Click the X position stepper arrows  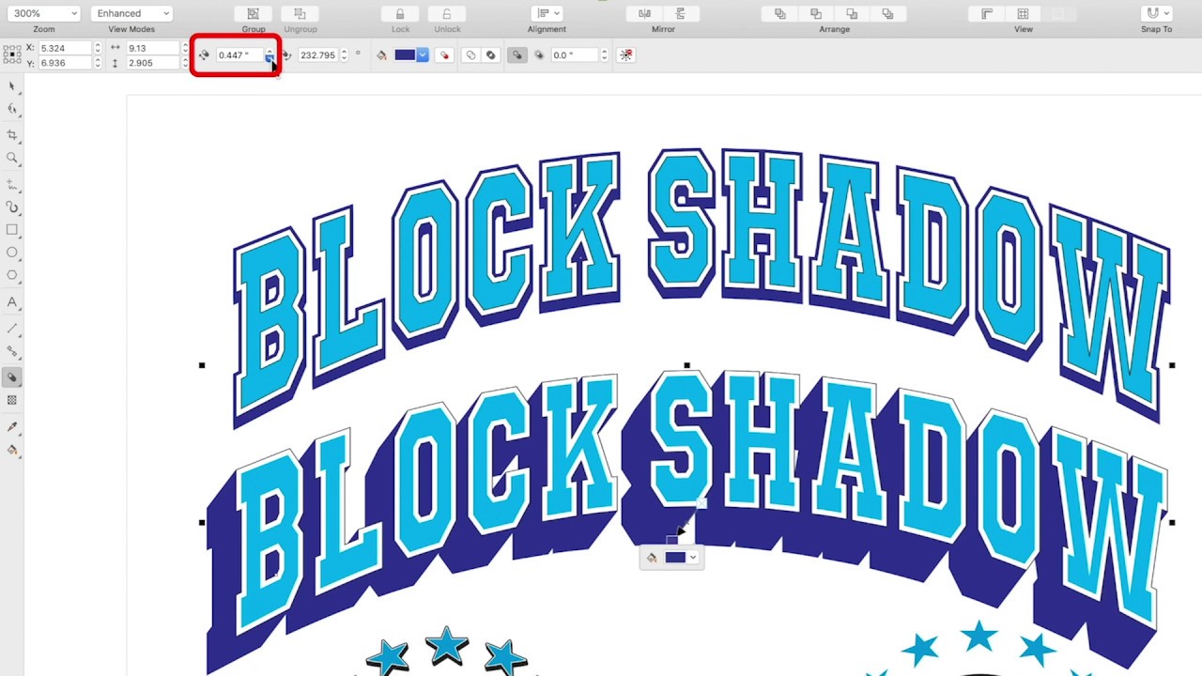click(98, 48)
